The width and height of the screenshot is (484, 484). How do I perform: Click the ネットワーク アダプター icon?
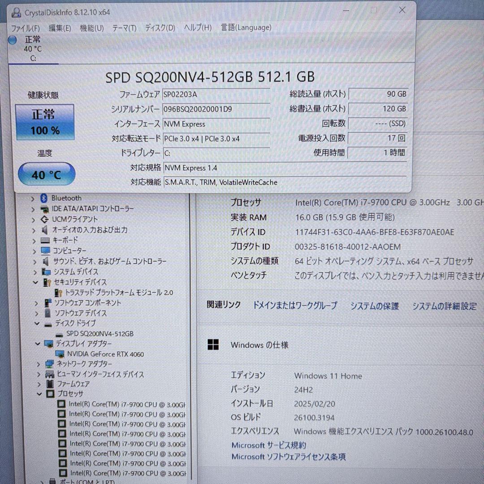point(49,364)
